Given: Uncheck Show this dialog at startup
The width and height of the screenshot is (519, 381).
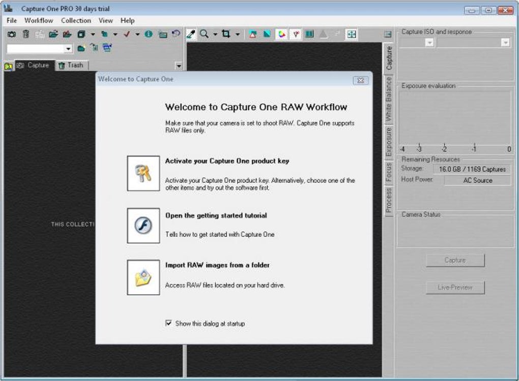Looking at the screenshot, I should coord(168,323).
